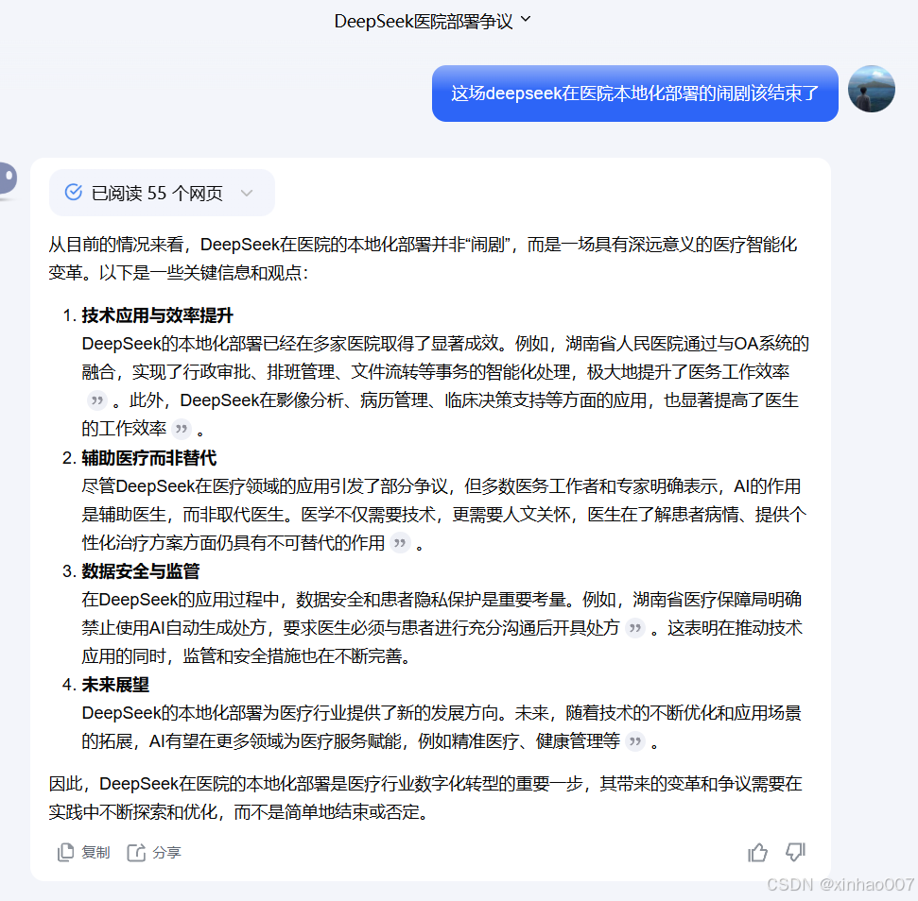Click the blue user message bubble

pyautogui.click(x=634, y=93)
